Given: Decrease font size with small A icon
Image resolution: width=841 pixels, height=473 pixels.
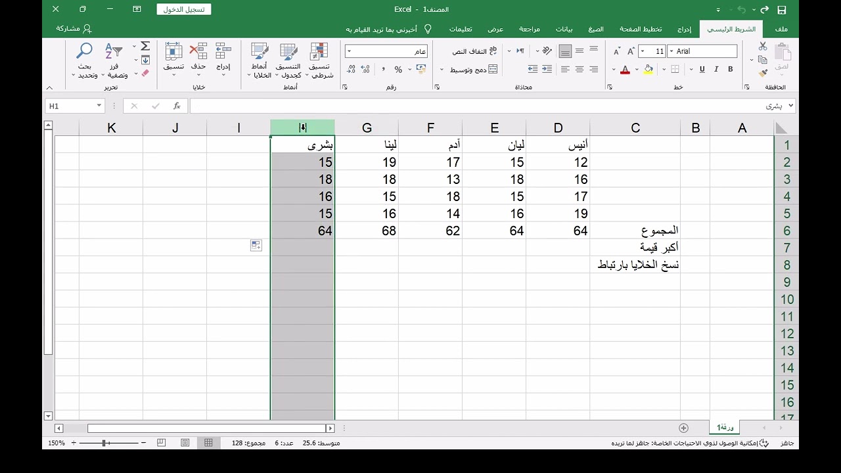Looking at the screenshot, I should tap(616, 51).
